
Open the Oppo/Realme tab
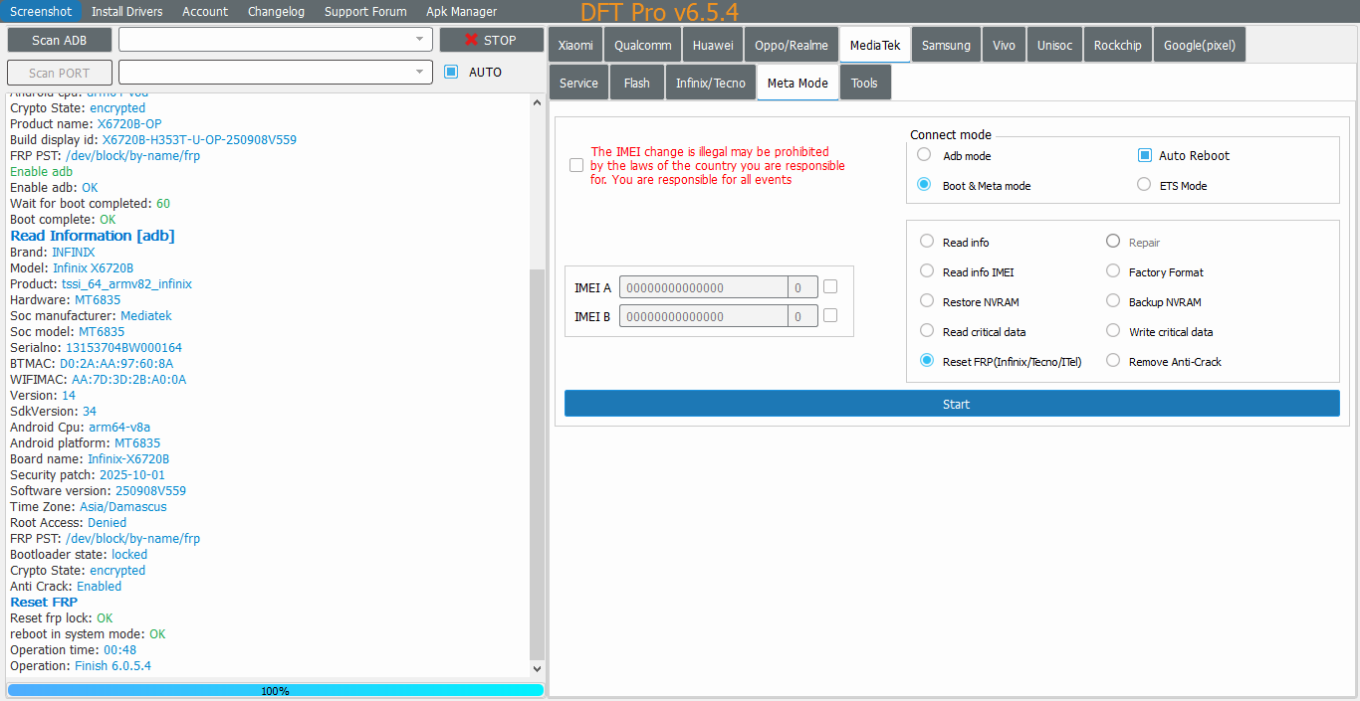tap(792, 45)
